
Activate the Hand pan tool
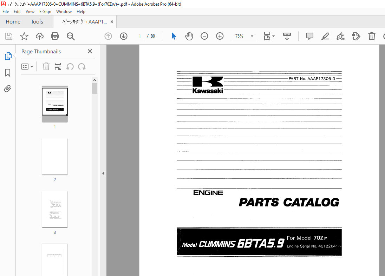(x=189, y=36)
